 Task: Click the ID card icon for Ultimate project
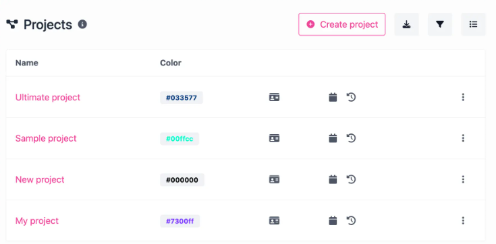pos(274,97)
